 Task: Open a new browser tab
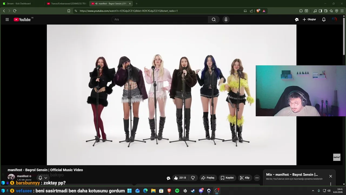click(x=137, y=4)
